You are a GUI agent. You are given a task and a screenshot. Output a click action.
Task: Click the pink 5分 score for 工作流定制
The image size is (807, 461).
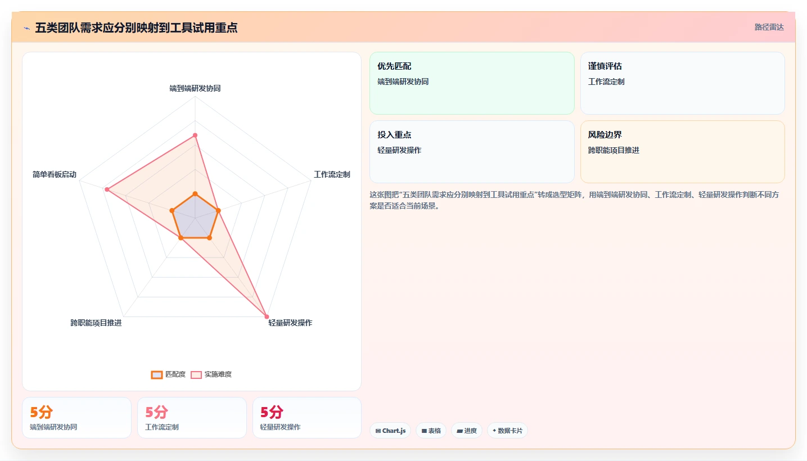pyautogui.click(x=157, y=412)
